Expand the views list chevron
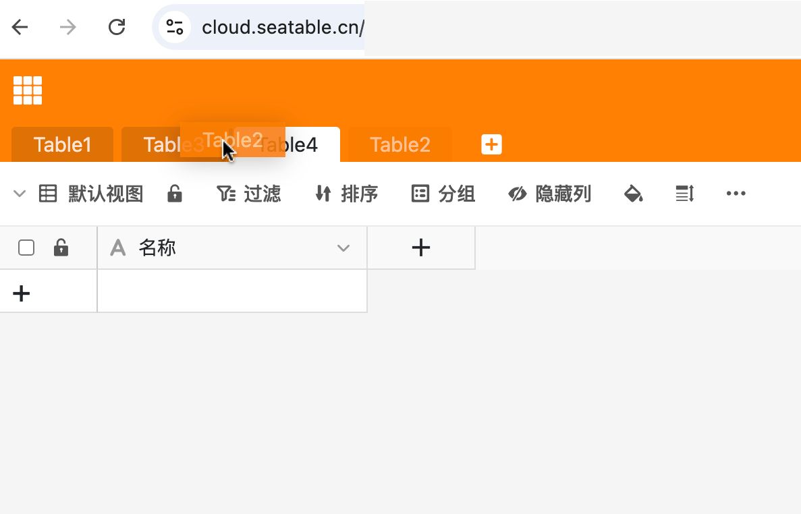Screen dimensions: 801x514 click(x=20, y=194)
